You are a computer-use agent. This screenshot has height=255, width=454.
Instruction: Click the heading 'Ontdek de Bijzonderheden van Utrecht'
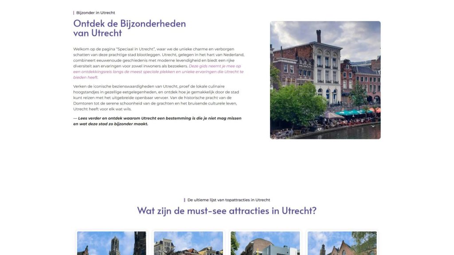[129, 28]
